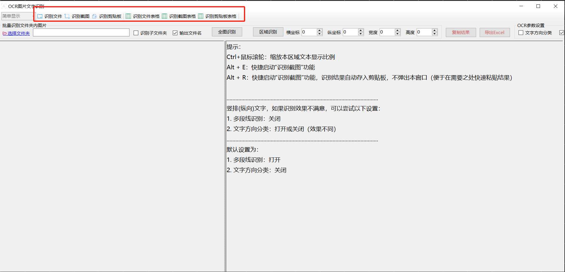Decrease the 纵坐标 value with down arrow
This screenshot has height=272, width=565.
tap(361, 34)
